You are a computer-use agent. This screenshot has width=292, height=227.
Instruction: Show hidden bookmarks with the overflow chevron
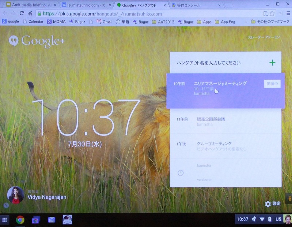coord(246,22)
